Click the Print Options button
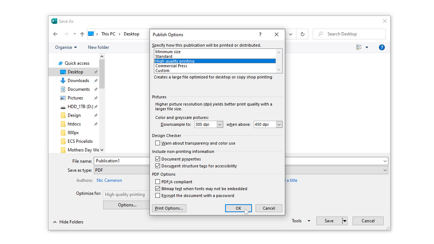The height and width of the screenshot is (244, 434). (169, 208)
